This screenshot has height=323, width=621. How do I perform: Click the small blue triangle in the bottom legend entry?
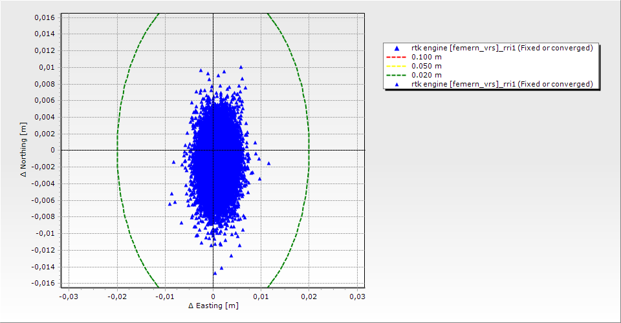coord(397,84)
